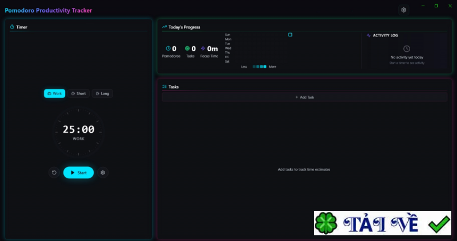457x241 pixels.
Task: Select the Work mode tab
Action: point(54,93)
